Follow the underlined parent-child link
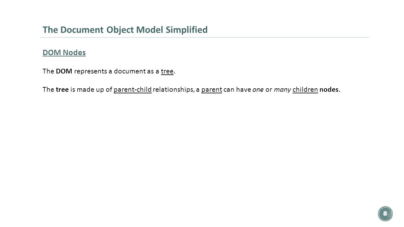 (133, 90)
